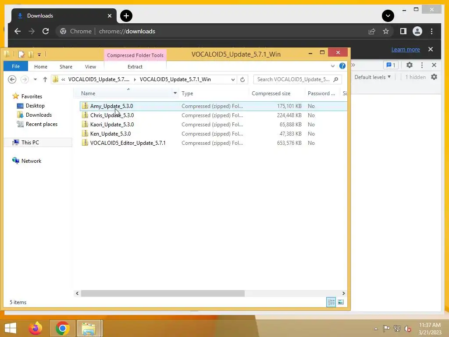
Task: Open the Name column filter dropdown
Action: (175, 93)
